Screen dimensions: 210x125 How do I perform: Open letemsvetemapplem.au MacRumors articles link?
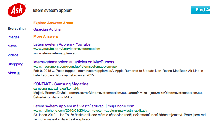click(74, 62)
